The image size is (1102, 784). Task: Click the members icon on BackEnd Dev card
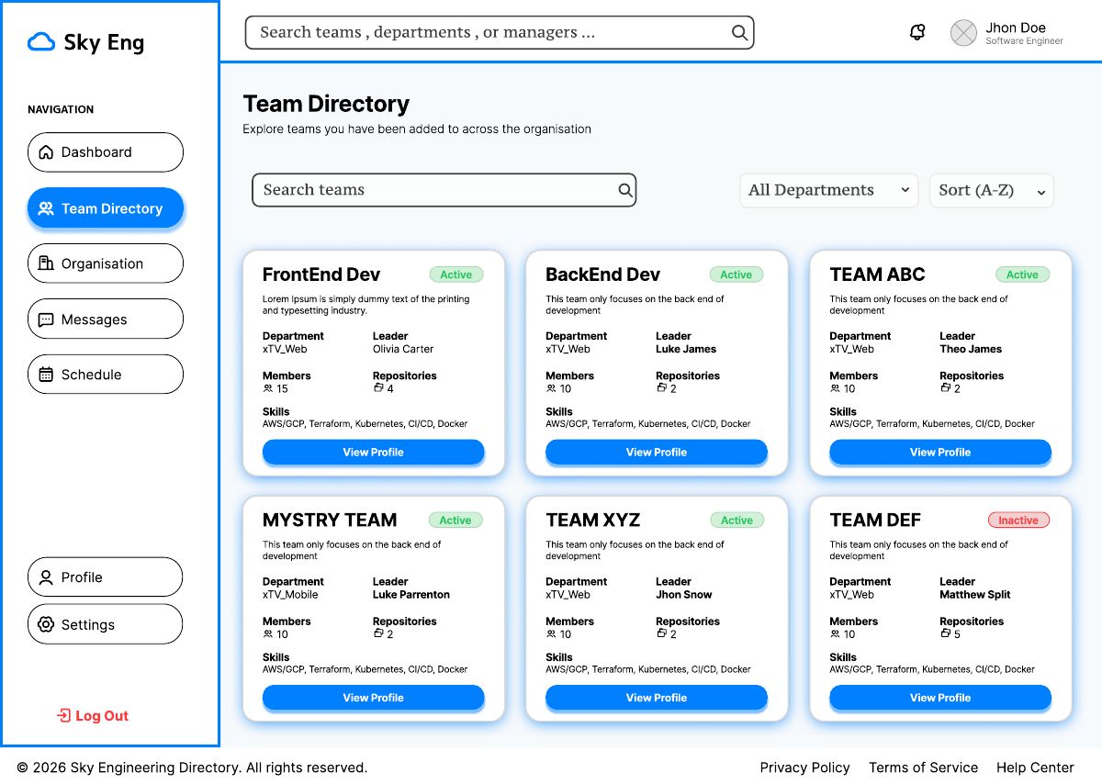pos(551,388)
